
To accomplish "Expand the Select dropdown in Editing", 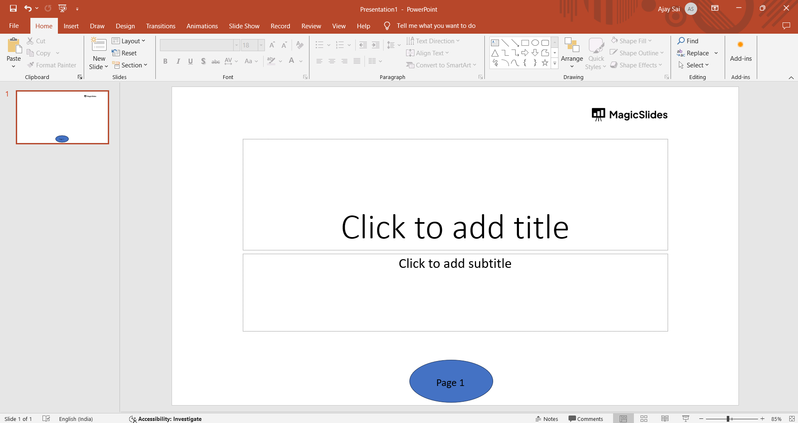I will pos(694,65).
